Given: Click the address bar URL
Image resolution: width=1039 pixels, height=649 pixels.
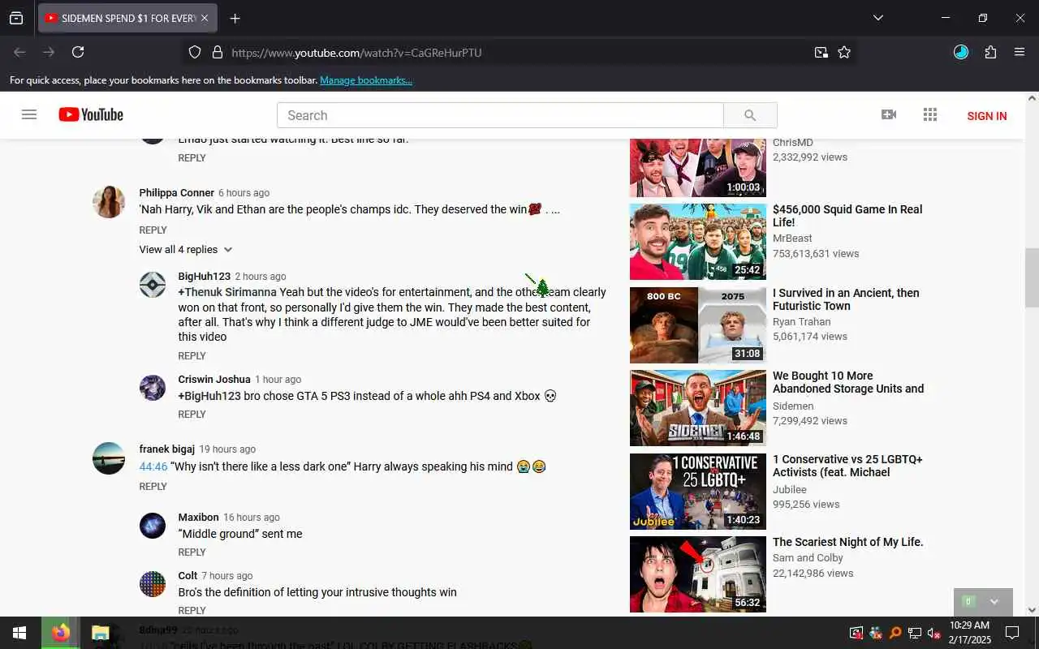Looking at the screenshot, I should pos(356,53).
